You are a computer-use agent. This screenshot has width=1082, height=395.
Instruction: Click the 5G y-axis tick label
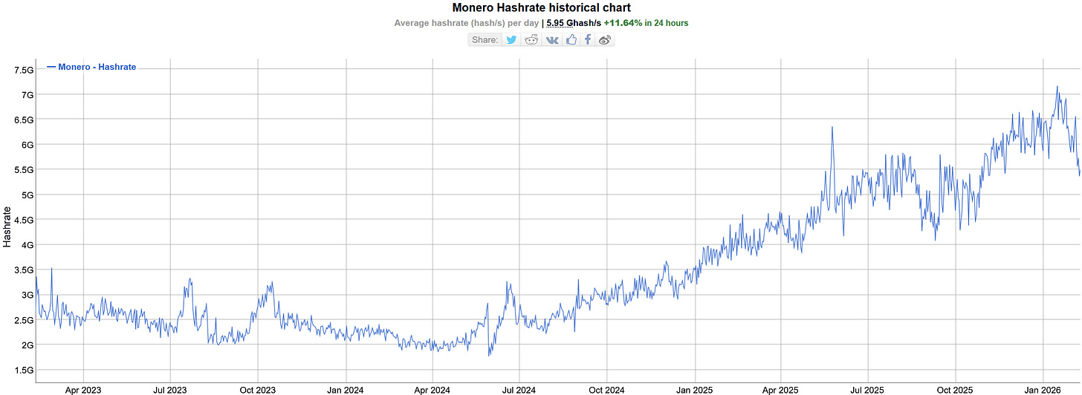pos(27,195)
